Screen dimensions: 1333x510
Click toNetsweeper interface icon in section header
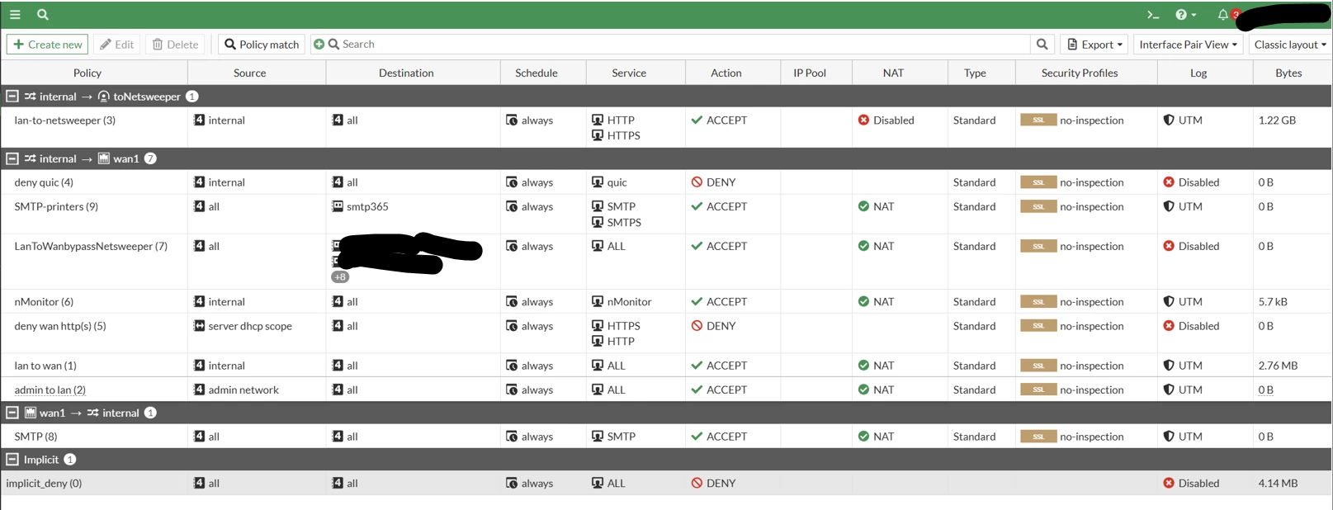(x=104, y=97)
